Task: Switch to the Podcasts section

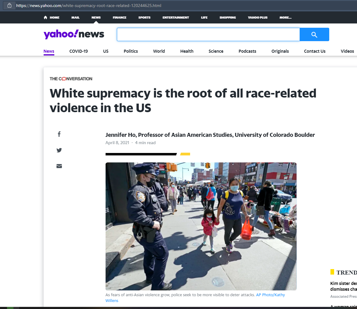Action: [x=247, y=51]
